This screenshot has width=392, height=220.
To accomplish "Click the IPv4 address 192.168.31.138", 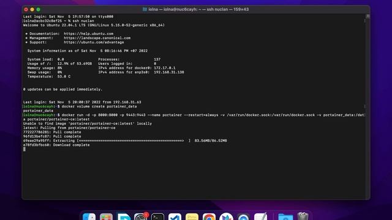I will tap(169, 72).
